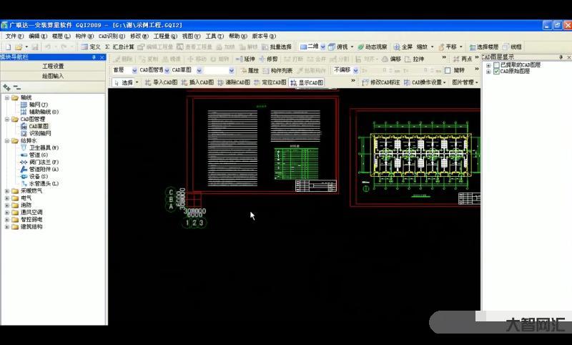Click 全屏 full screen tool
The image size is (572, 345).
[x=403, y=47]
